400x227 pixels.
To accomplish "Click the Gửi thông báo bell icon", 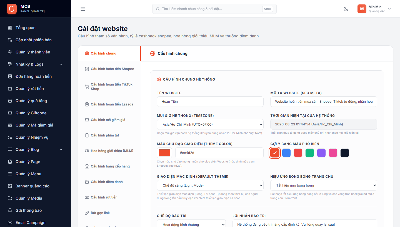I will coord(10,210).
